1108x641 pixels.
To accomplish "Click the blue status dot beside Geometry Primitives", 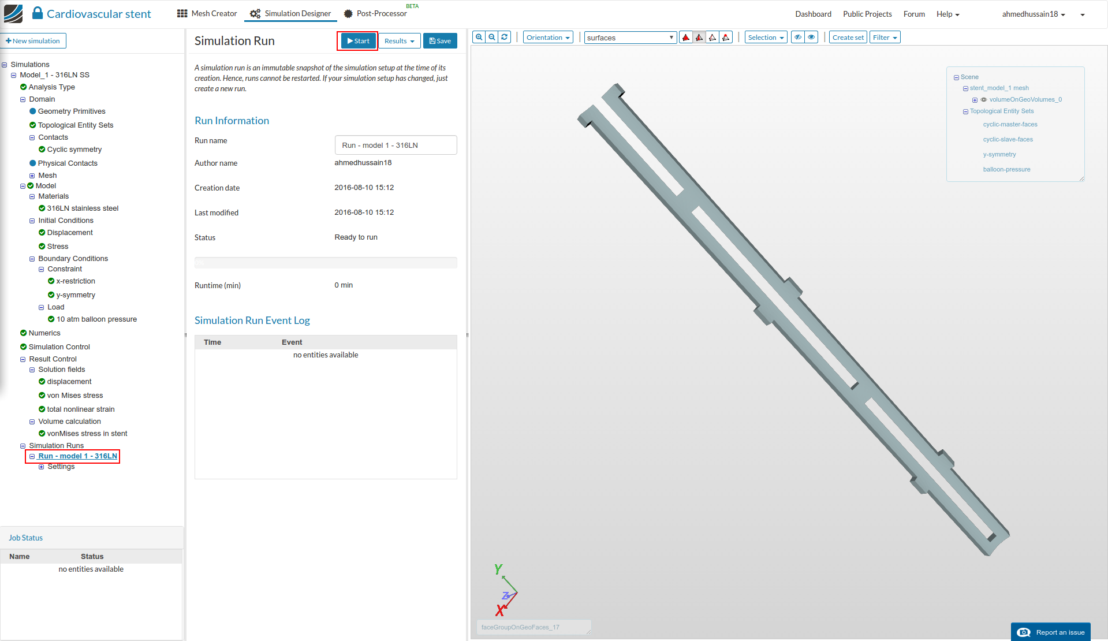I will 33,111.
